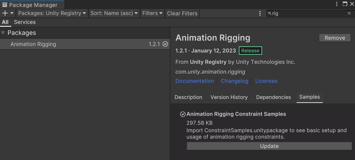
Task: Open Packages: Unity Registry dropdown
Action: (x=52, y=13)
